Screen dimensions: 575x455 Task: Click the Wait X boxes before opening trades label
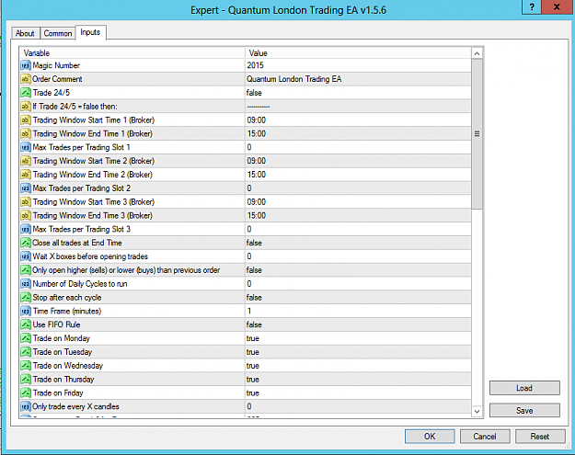point(90,256)
